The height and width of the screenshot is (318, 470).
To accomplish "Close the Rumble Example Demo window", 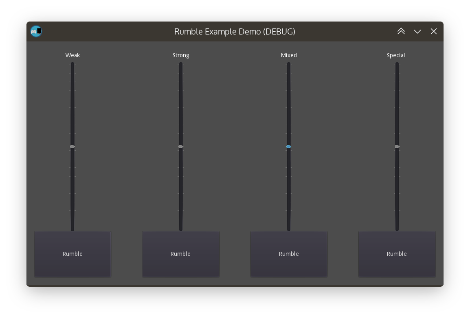I will click(x=433, y=31).
